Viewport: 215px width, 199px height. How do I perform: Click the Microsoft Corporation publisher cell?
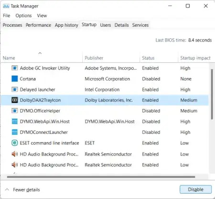click(107, 79)
